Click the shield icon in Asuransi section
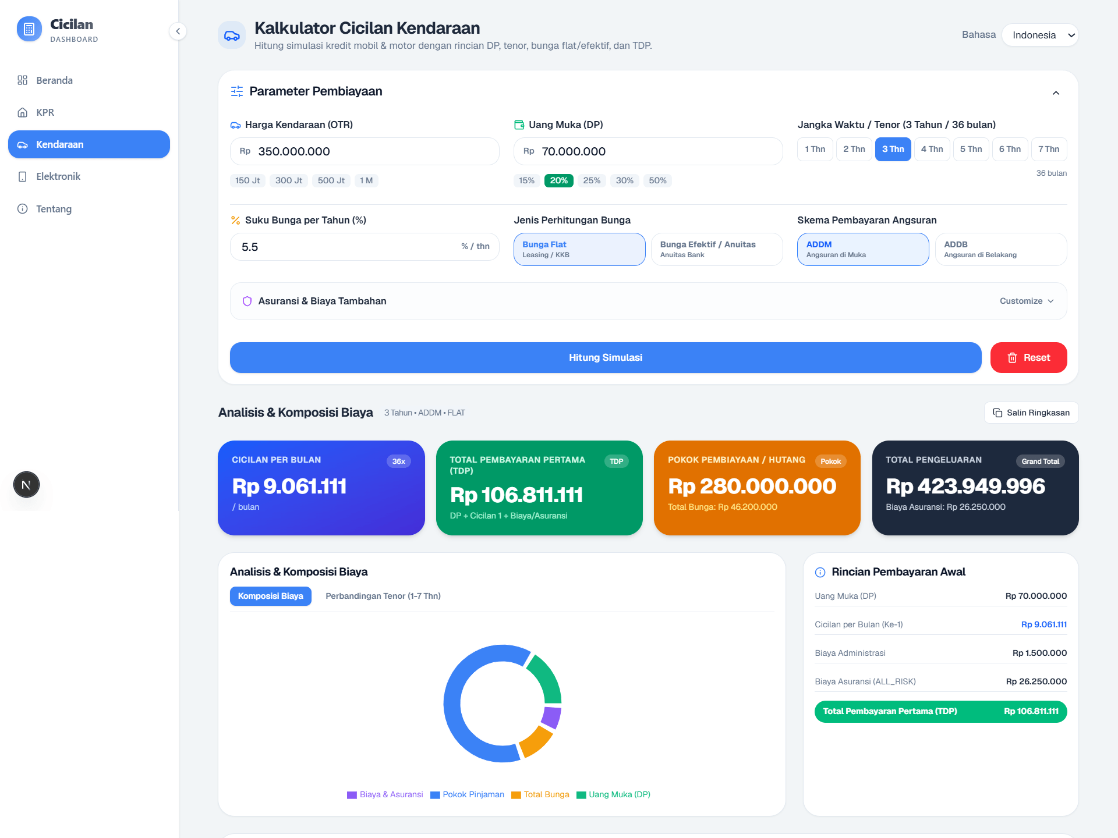 (247, 301)
